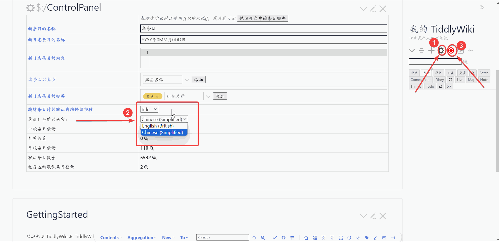Click the YYYY年0MM月0DD日 journal title field
Image resolution: width=499 pixels, height=242 pixels.
(264, 40)
